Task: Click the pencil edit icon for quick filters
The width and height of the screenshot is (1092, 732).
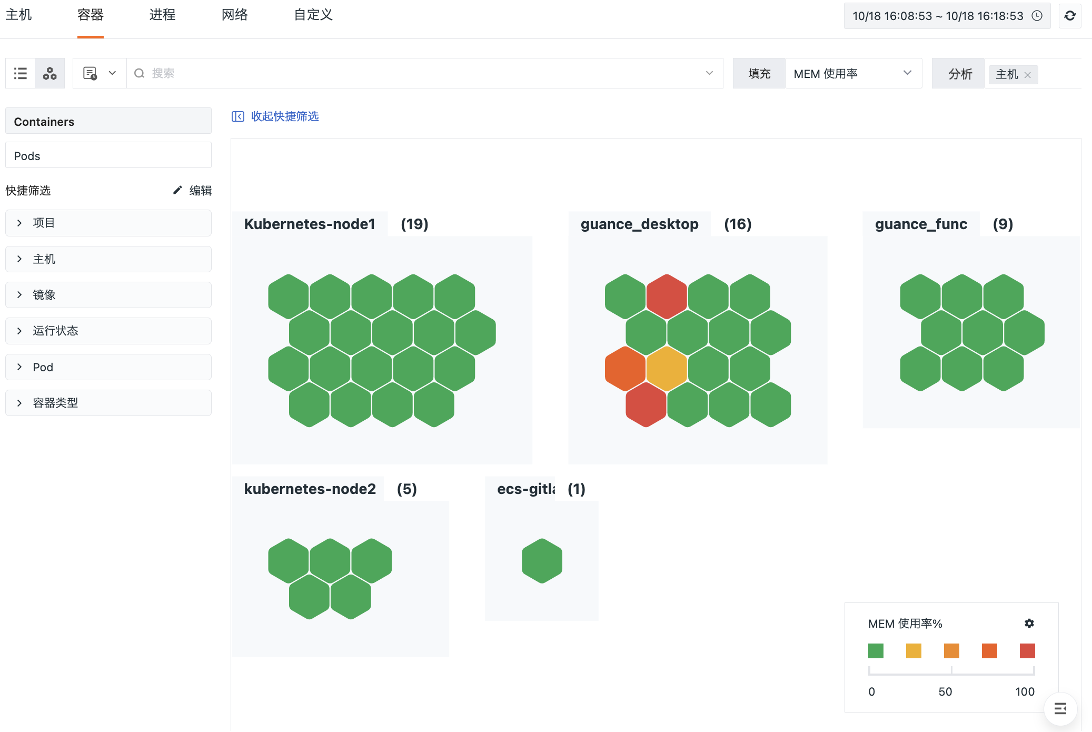Action: (x=177, y=190)
